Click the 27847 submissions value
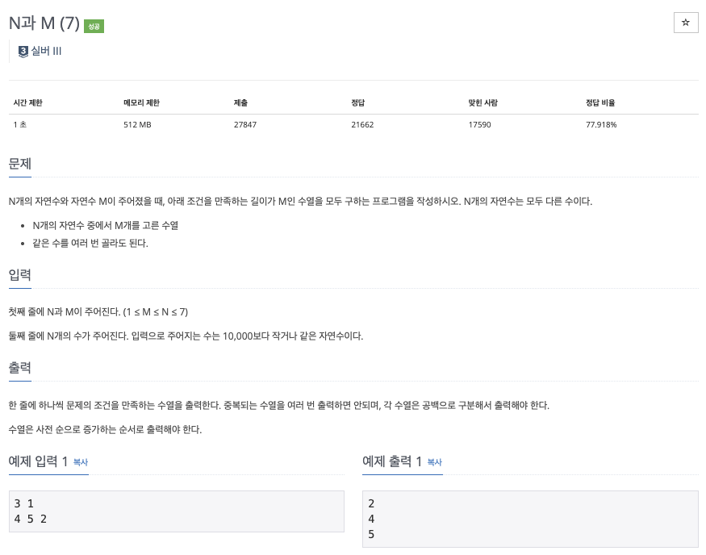 [245, 125]
